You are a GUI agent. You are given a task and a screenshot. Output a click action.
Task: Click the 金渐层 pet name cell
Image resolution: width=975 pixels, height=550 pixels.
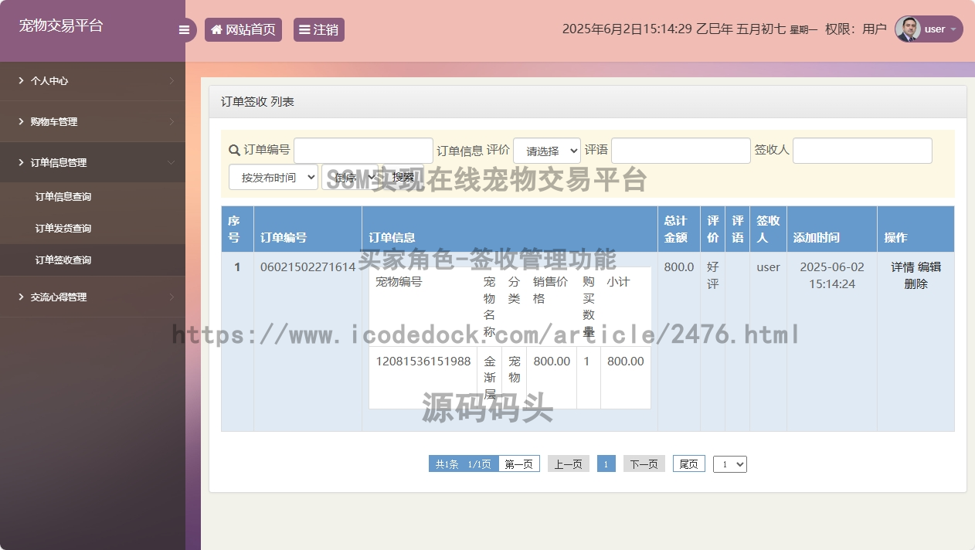490,378
